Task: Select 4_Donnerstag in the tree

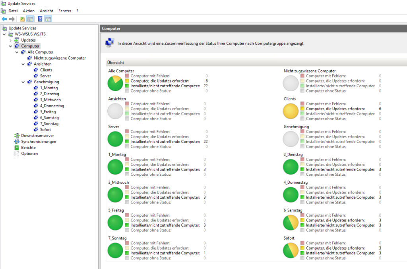Action: pyautogui.click(x=52, y=106)
